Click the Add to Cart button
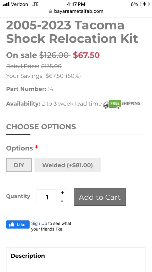152x272 pixels. (100, 197)
